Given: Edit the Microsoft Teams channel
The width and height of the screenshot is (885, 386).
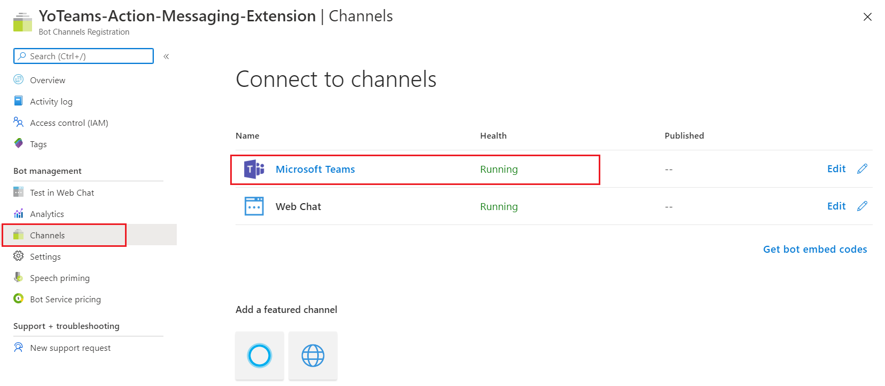Looking at the screenshot, I should click(836, 169).
